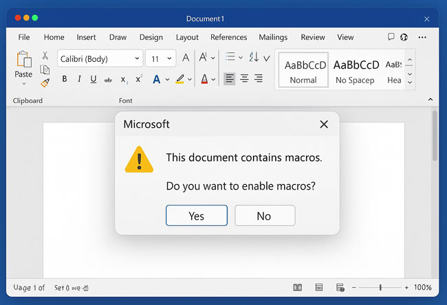
Task: Select align left
Action: (230, 78)
